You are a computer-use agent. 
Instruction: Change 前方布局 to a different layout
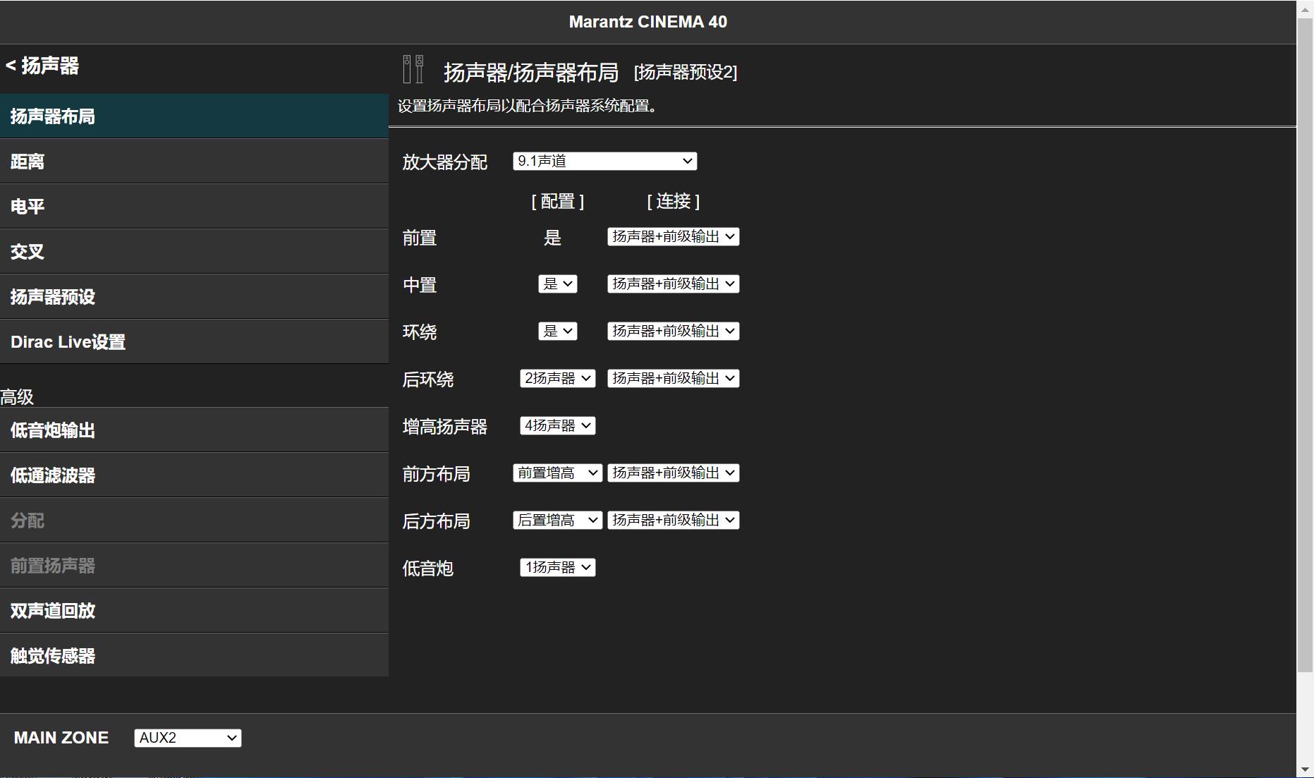coord(556,473)
